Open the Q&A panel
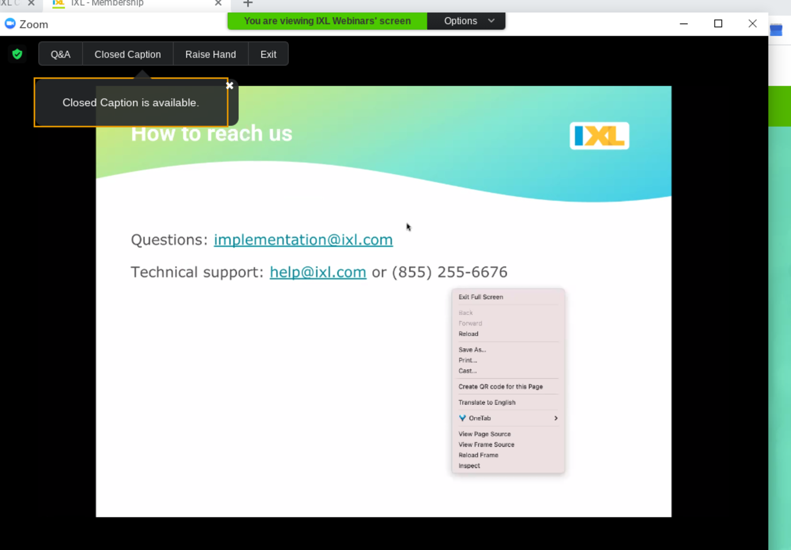The width and height of the screenshot is (791, 550). (x=61, y=54)
